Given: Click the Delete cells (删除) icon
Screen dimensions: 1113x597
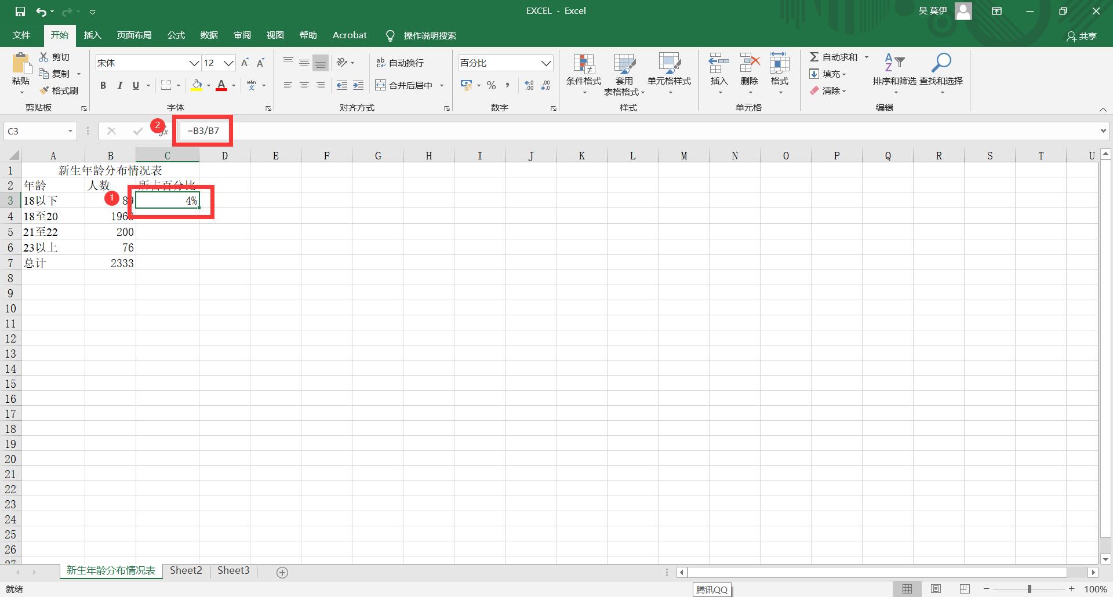Looking at the screenshot, I should pos(750,63).
